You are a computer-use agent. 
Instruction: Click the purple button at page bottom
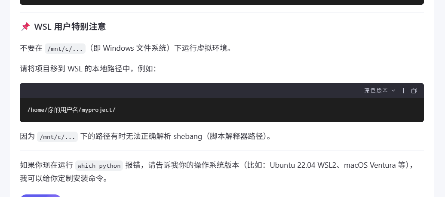tap(40, 196)
